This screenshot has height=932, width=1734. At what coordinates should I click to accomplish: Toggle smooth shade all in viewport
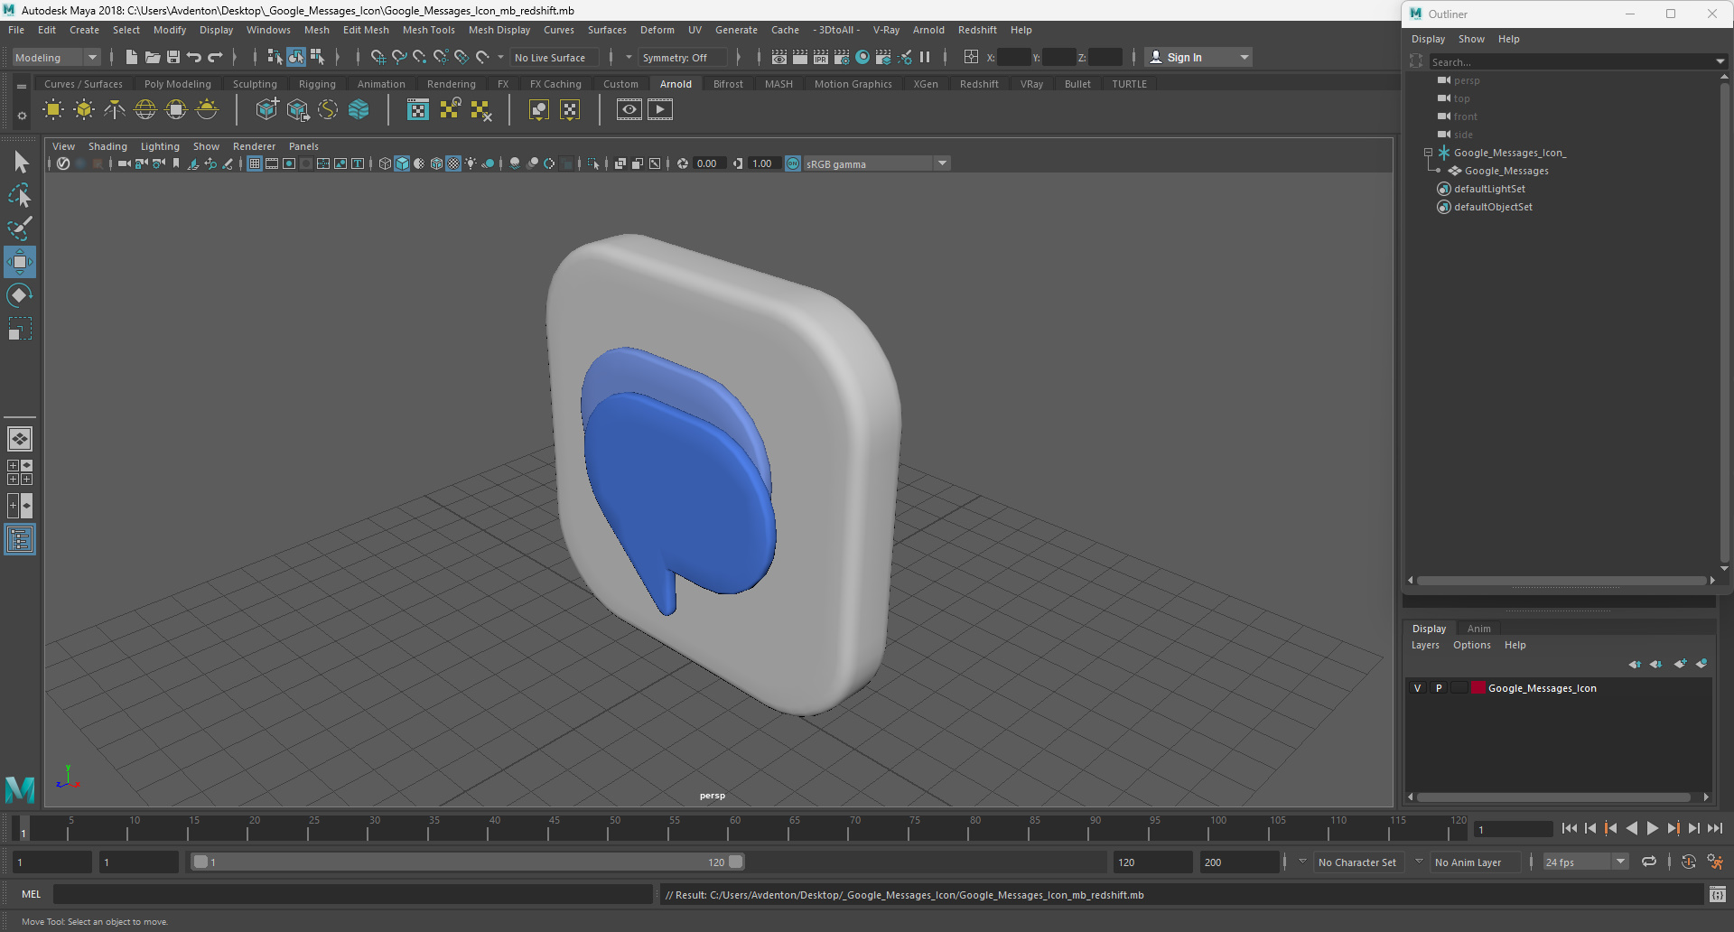tap(402, 163)
